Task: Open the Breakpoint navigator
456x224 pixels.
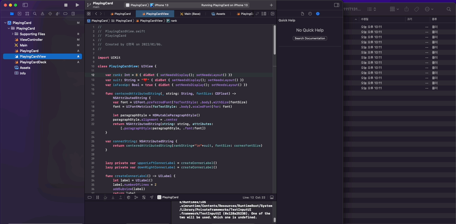Action: [65, 14]
